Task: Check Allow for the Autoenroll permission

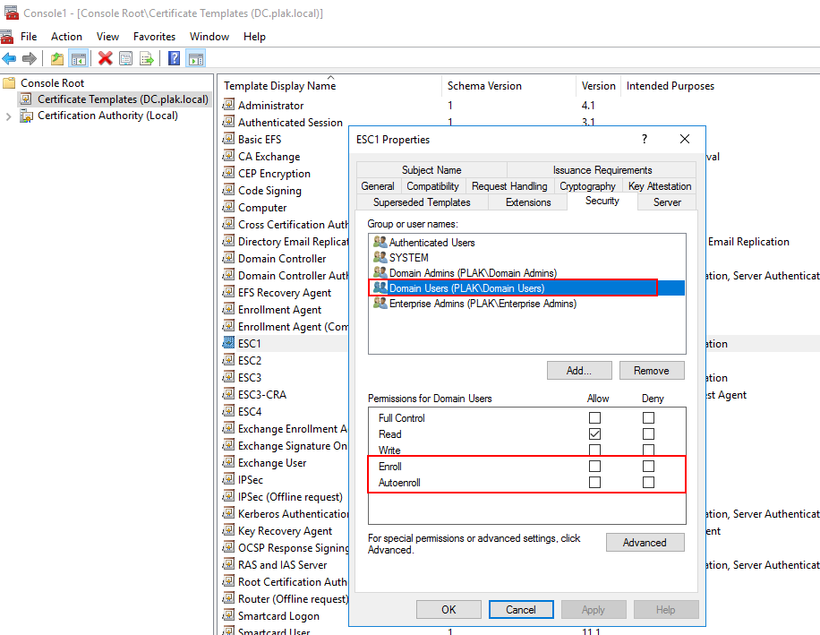Action: click(x=594, y=483)
